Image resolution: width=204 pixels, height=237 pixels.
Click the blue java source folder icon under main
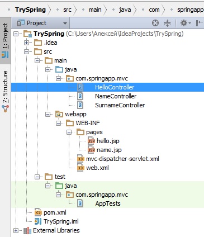59,69
